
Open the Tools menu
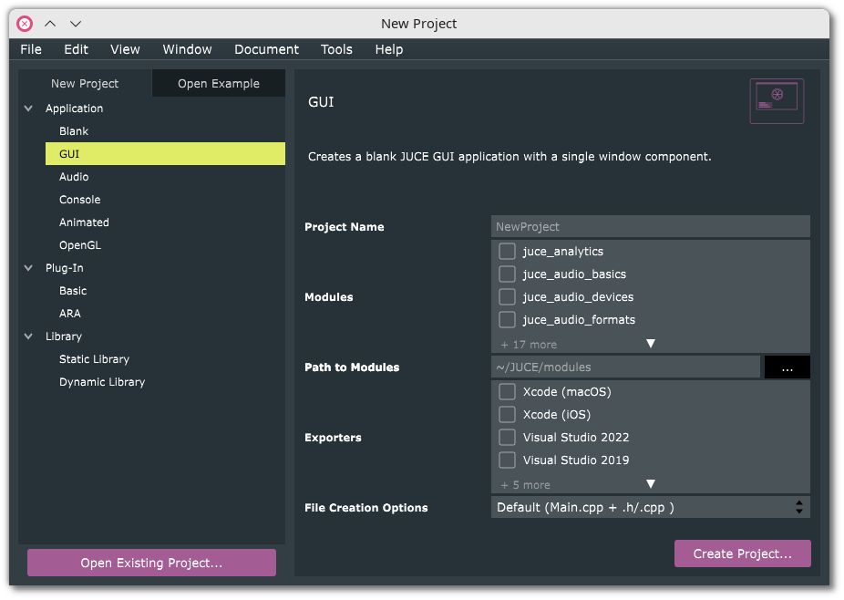[x=336, y=49]
